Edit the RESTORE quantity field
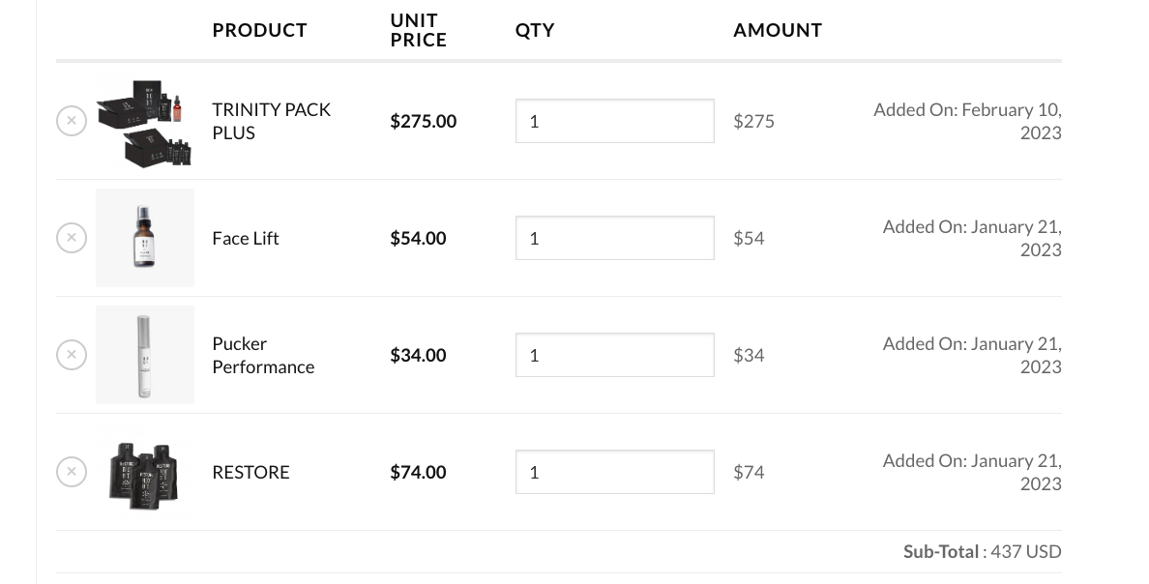 coord(614,472)
